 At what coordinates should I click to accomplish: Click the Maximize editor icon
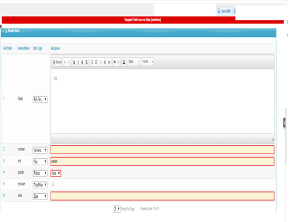(x=124, y=62)
